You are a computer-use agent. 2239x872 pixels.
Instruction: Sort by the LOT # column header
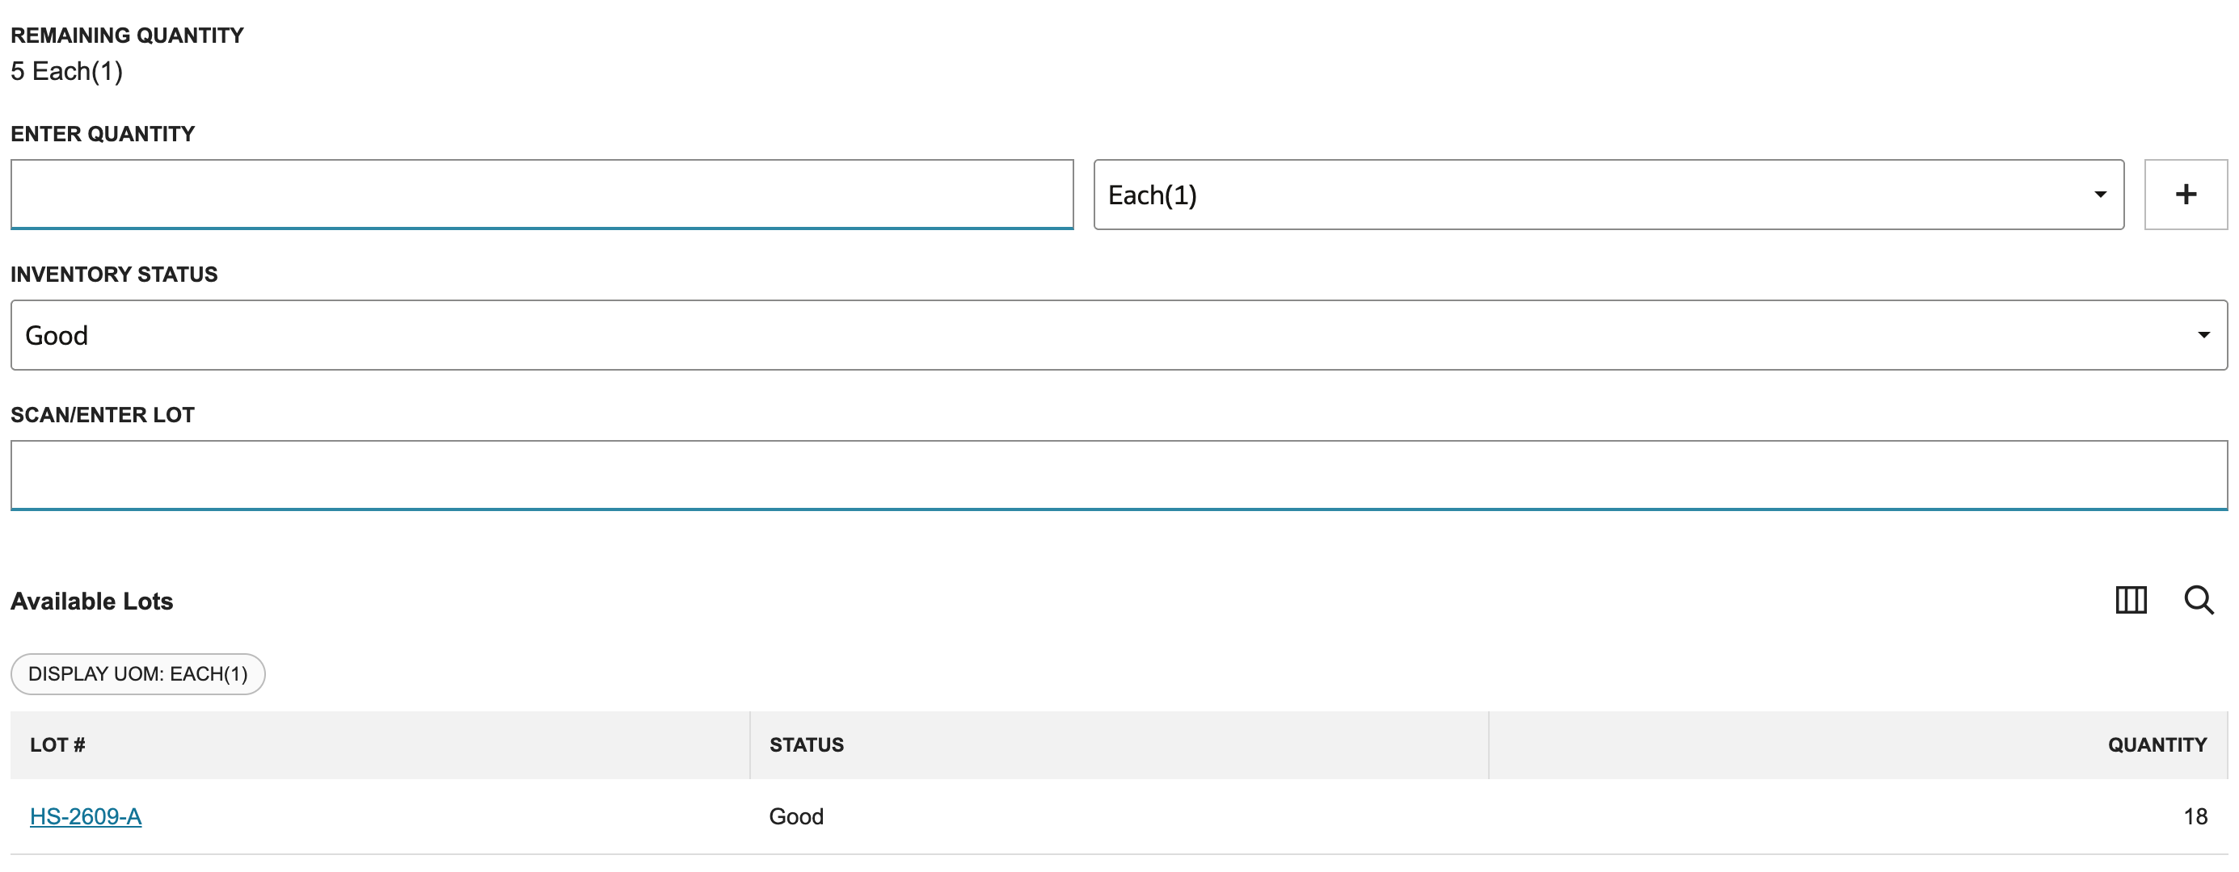click(57, 745)
